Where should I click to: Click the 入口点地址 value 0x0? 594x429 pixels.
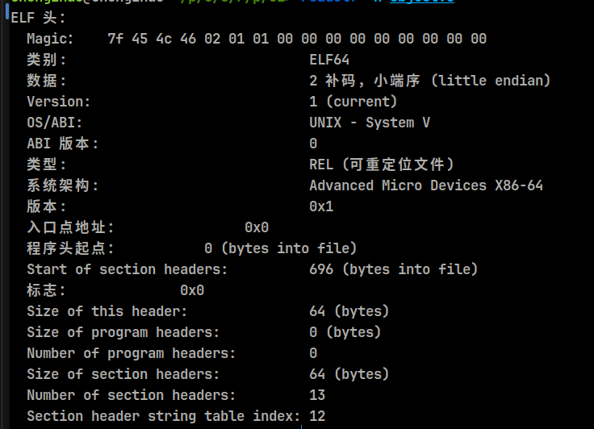257,227
